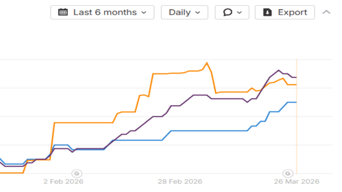Click the 28 Feb 2026 axis label

click(x=180, y=181)
